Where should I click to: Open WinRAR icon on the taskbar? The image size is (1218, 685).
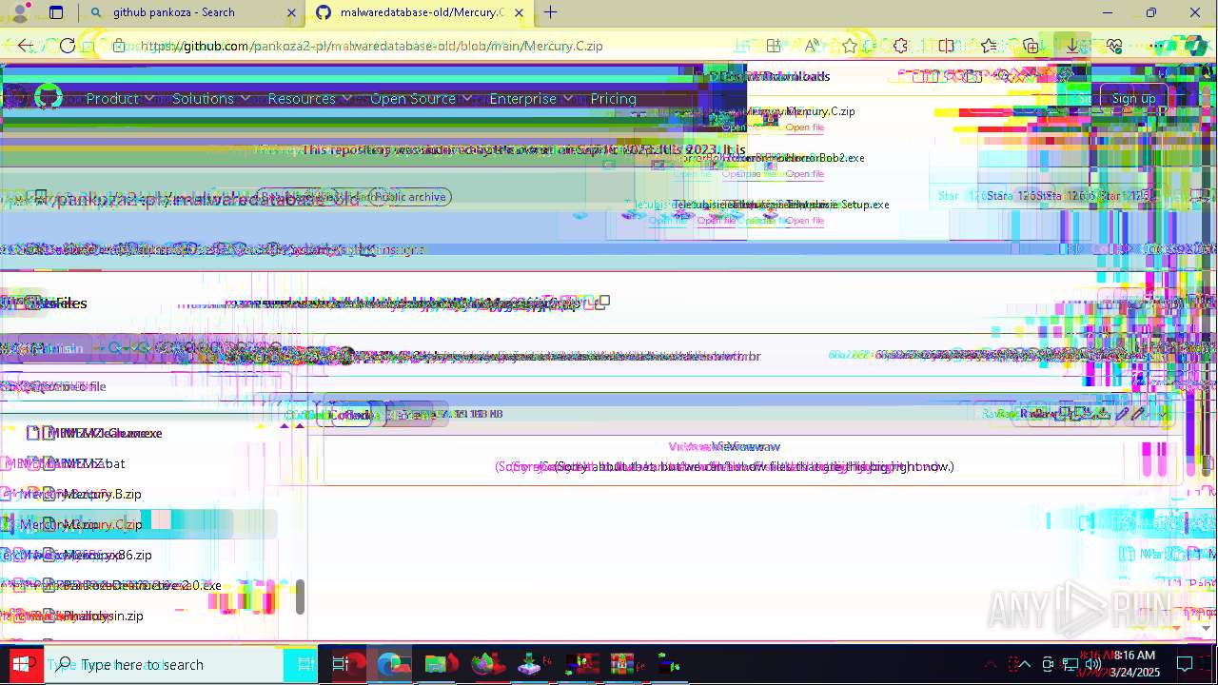tap(621, 664)
